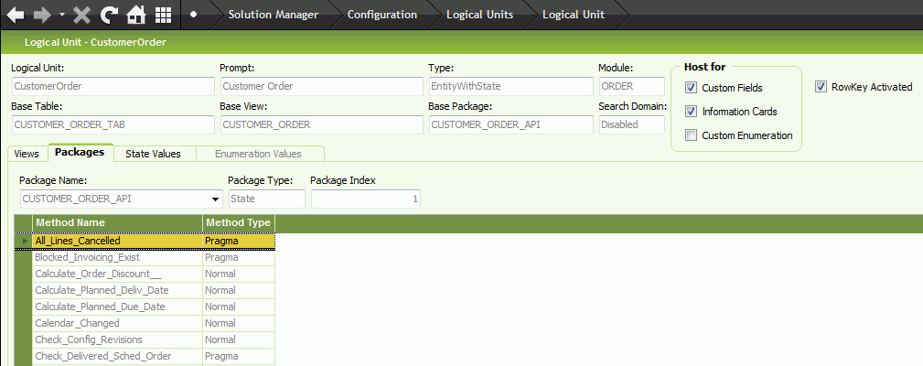Screen dimensions: 923x366
Task: Open the State Values tab
Action: (x=153, y=154)
